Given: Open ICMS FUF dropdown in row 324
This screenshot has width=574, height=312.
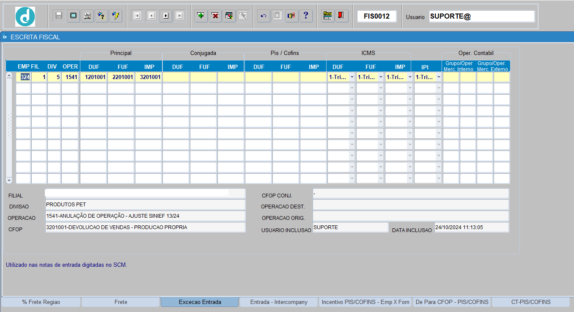Looking at the screenshot, I should pos(381,77).
